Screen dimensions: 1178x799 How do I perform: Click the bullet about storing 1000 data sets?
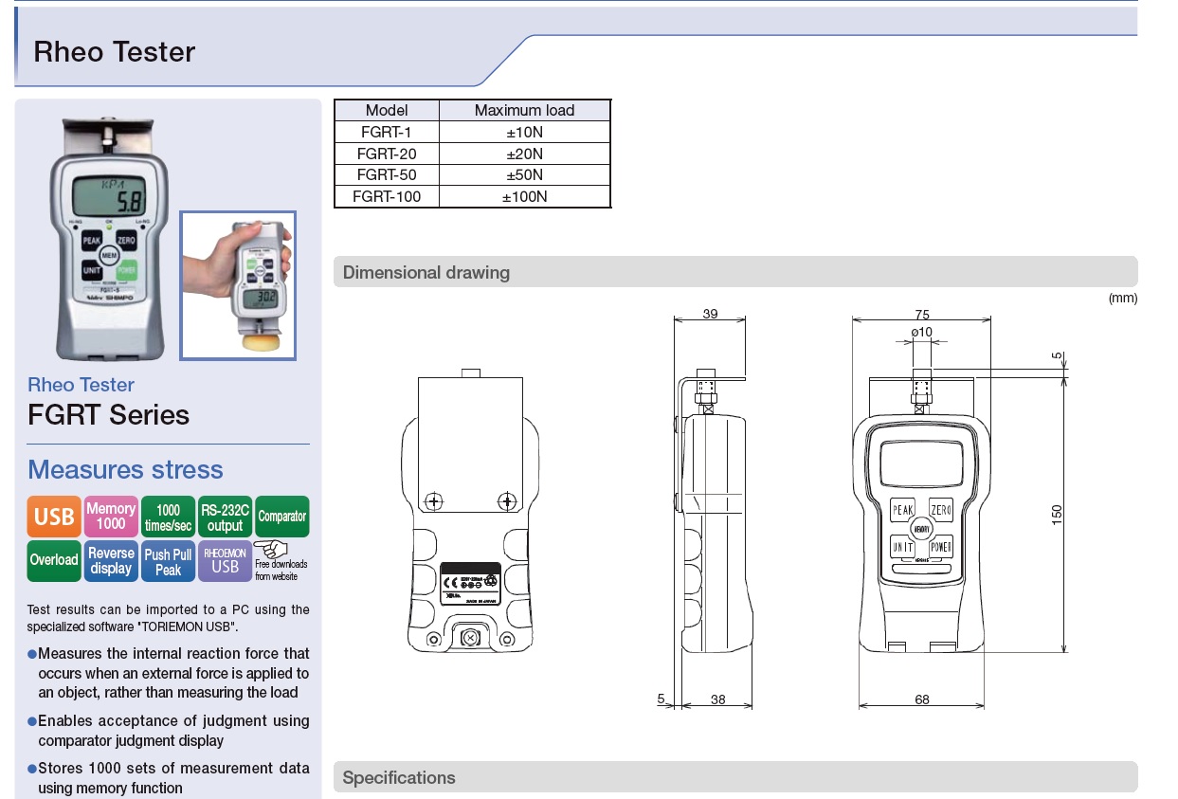(x=169, y=778)
